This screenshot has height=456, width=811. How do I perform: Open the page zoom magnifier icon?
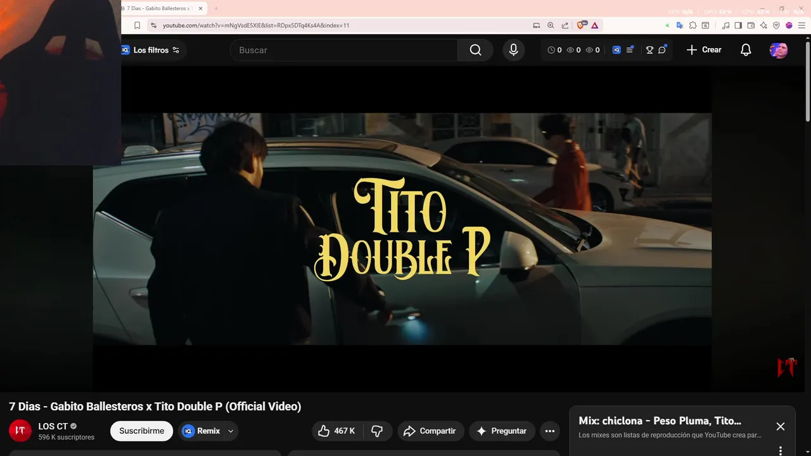pos(551,25)
